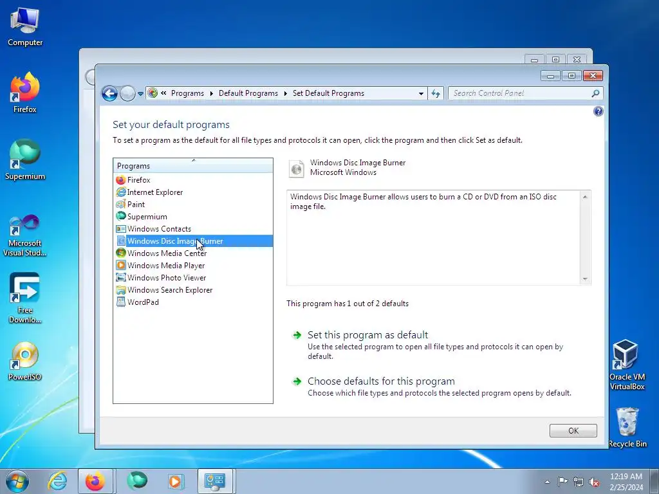This screenshot has width=659, height=494.
Task: Select Windows Photo Viewer in the list
Action: point(161,278)
